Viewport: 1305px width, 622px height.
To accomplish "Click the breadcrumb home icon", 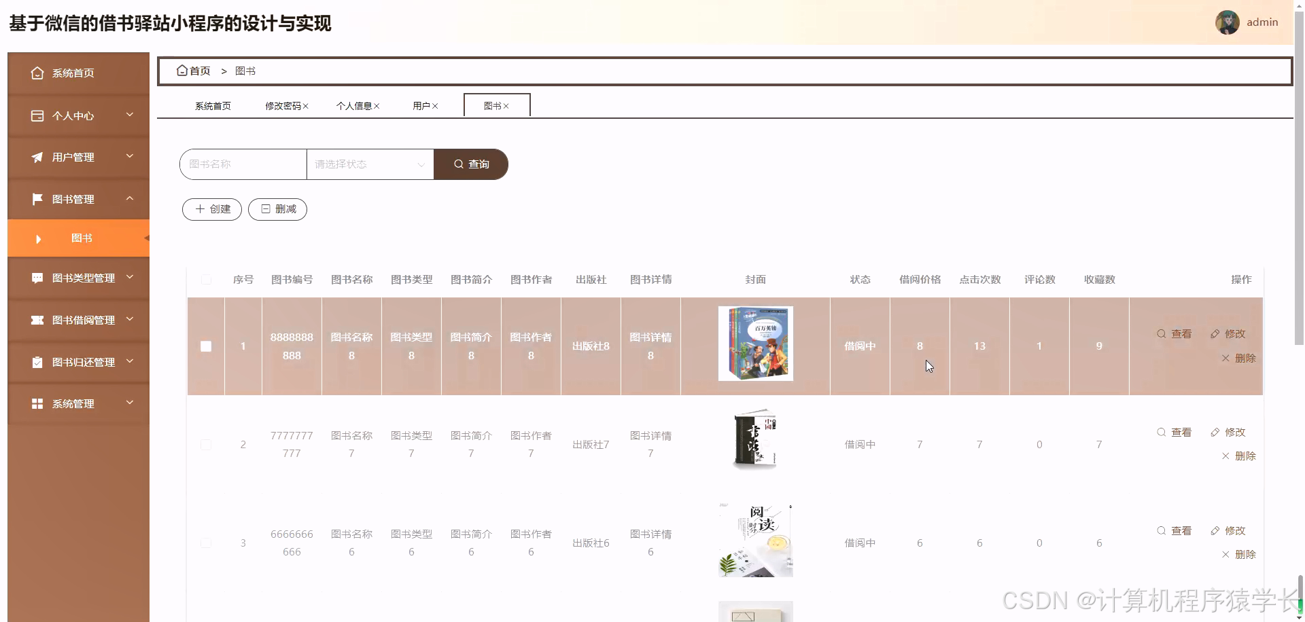I will click(182, 71).
